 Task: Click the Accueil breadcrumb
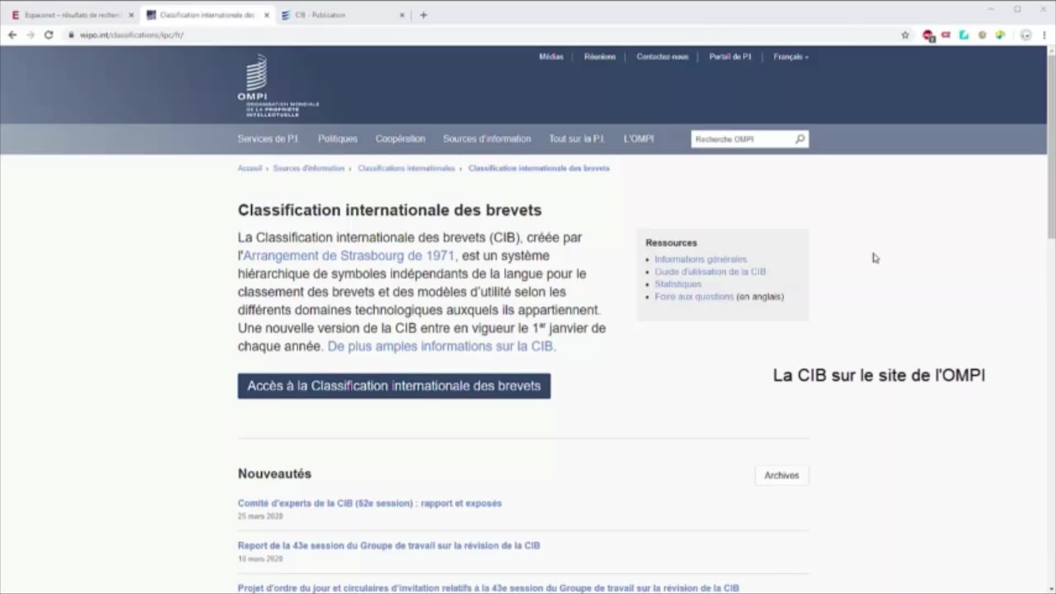(x=250, y=168)
